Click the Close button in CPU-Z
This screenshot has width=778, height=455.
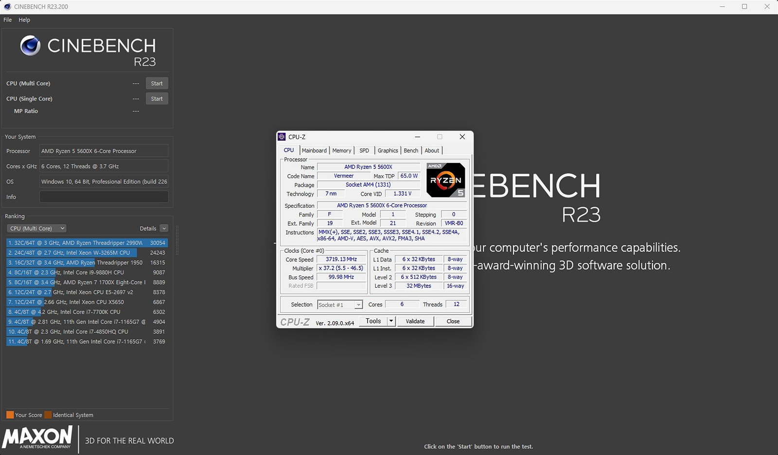pos(453,321)
